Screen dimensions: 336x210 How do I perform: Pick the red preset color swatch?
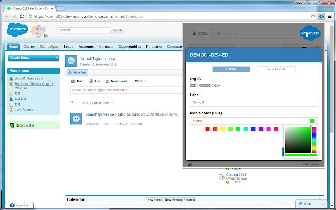pos(207,129)
